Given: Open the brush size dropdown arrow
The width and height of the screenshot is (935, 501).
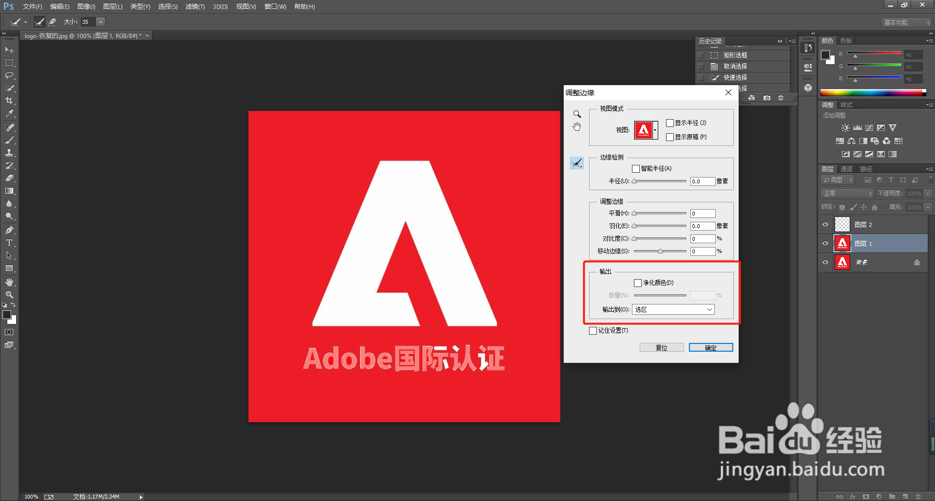Looking at the screenshot, I should 100,22.
